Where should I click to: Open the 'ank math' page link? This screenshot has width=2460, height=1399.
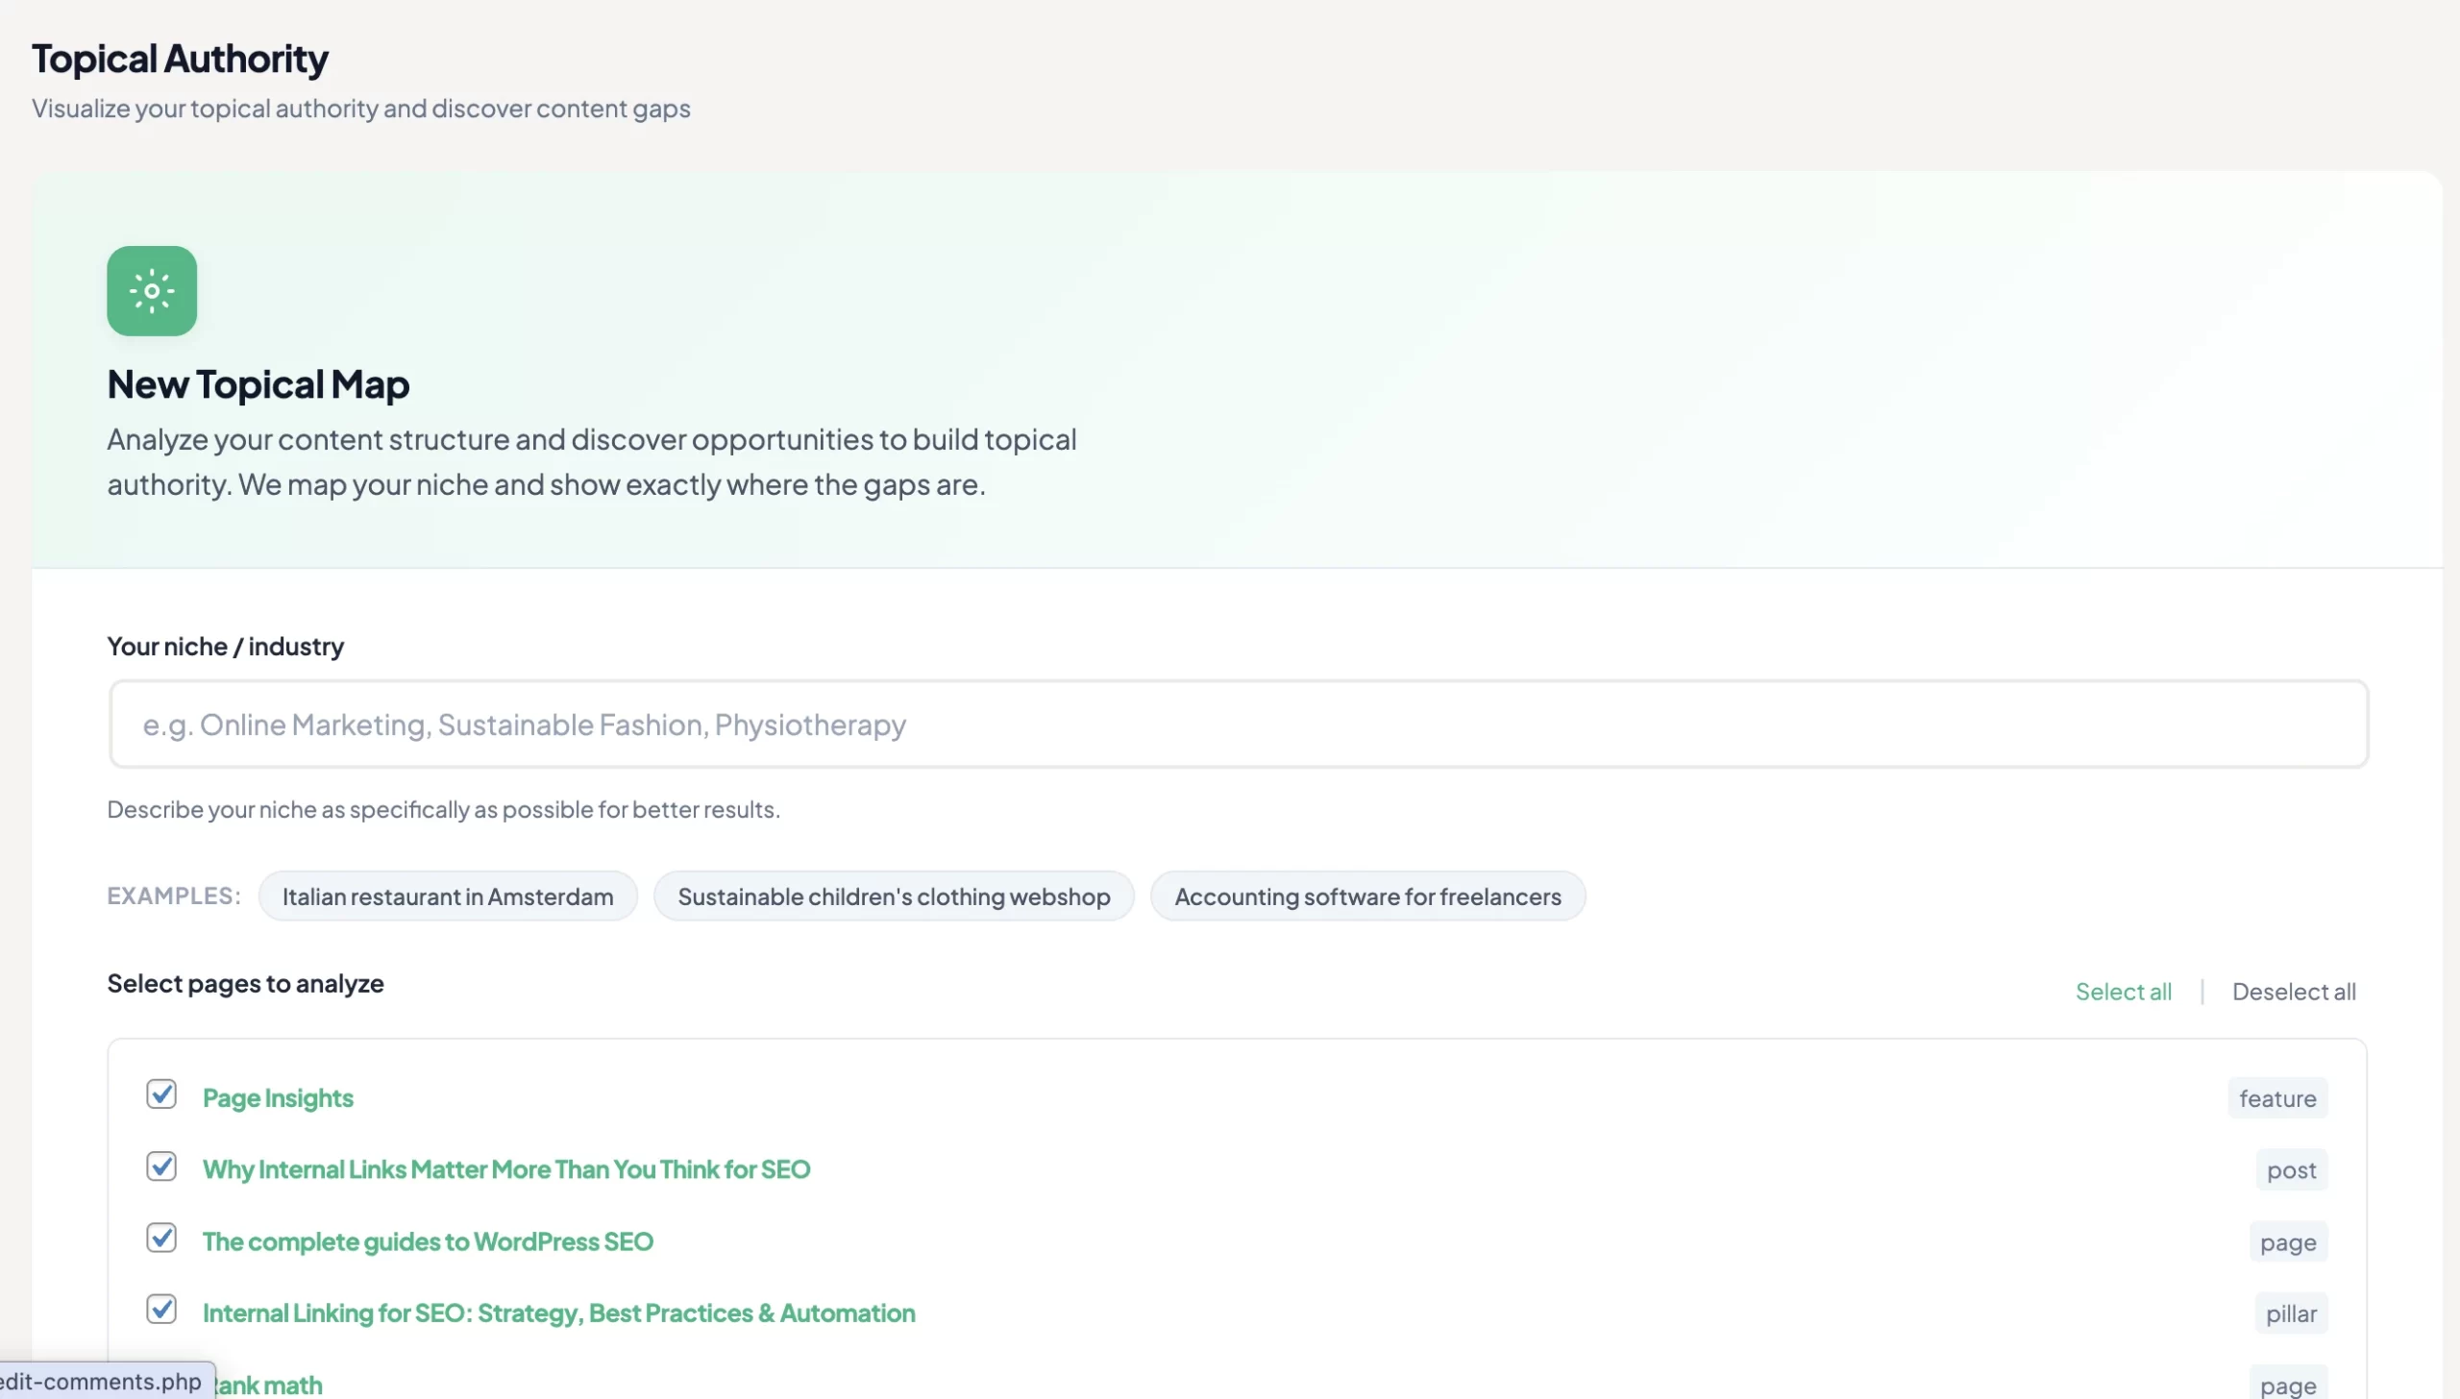[x=269, y=1385]
